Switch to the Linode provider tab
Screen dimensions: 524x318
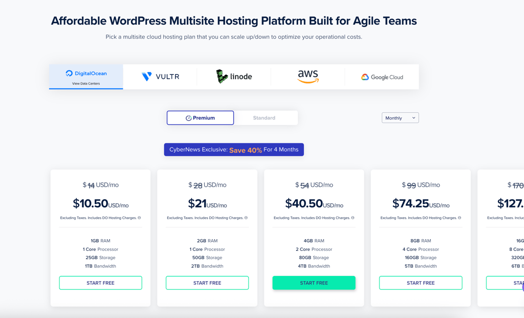(x=234, y=77)
